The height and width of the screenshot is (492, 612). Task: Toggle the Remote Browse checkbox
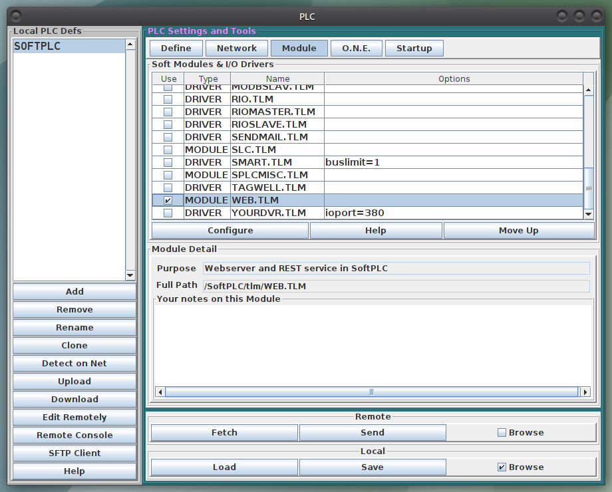(x=502, y=432)
